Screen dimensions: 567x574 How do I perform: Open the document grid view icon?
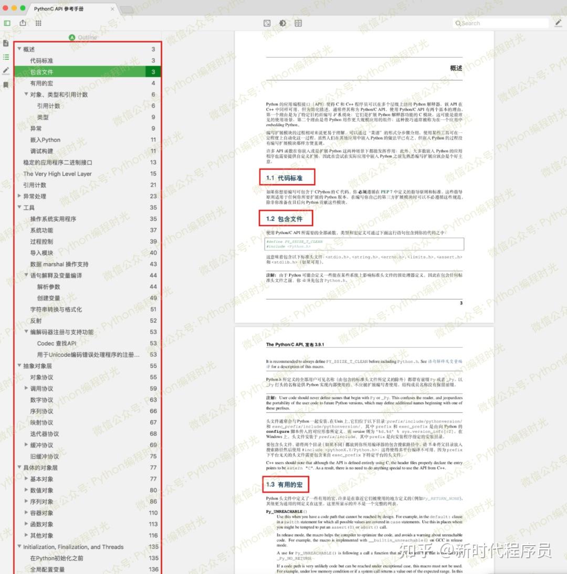click(x=38, y=23)
